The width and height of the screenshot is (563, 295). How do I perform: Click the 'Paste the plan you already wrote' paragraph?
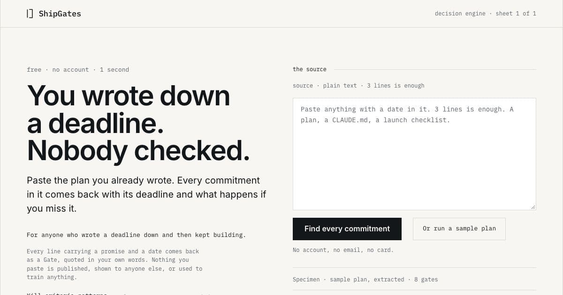[146, 194]
